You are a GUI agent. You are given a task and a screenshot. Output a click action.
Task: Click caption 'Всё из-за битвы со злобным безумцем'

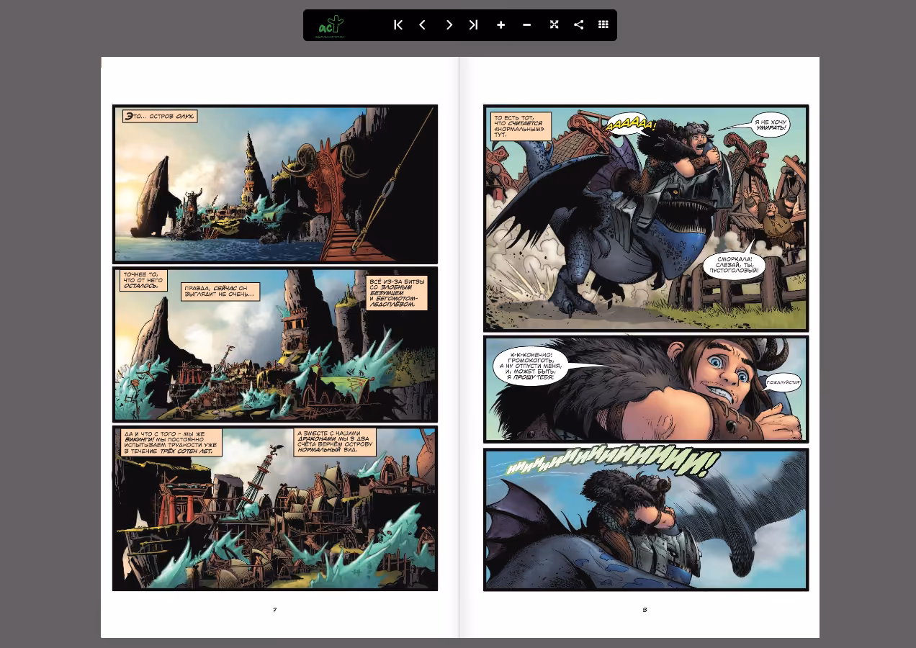pos(397,293)
